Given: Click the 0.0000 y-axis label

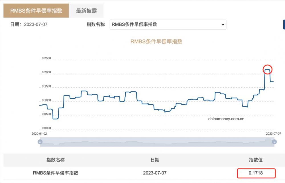Looking at the screenshot, I should [x=46, y=128].
